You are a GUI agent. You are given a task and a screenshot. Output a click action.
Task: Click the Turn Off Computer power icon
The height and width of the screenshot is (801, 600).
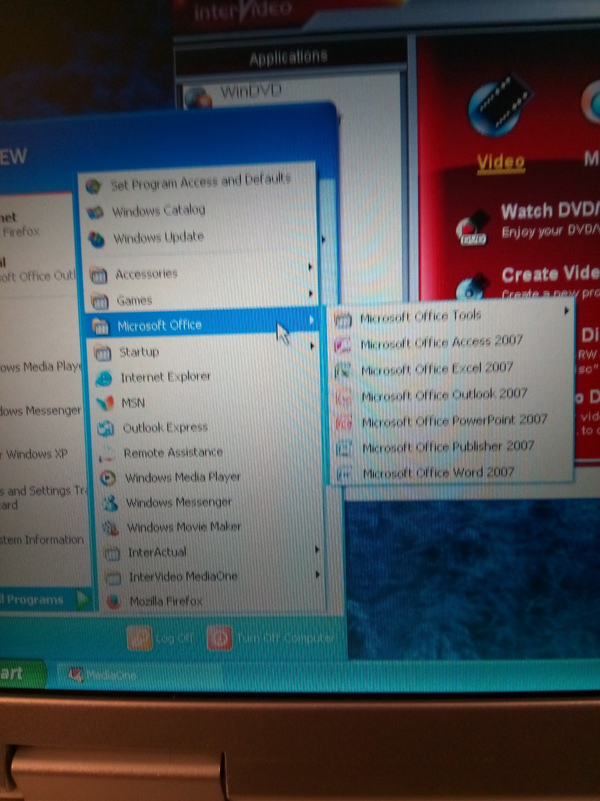220,638
